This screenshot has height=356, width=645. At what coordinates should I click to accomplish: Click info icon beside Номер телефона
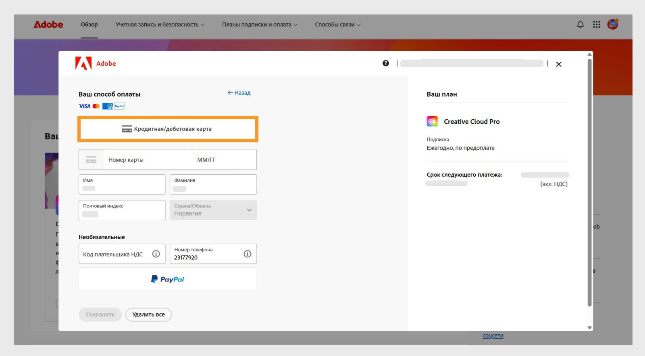click(248, 254)
